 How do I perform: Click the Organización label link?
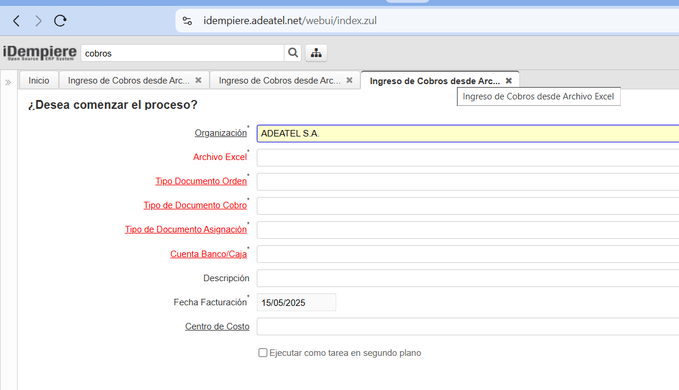point(220,133)
